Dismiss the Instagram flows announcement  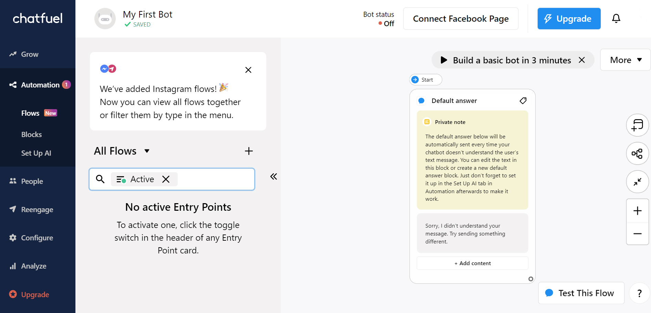248,70
